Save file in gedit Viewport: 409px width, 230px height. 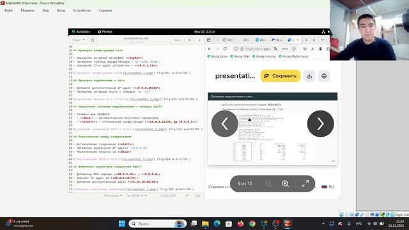(x=177, y=40)
